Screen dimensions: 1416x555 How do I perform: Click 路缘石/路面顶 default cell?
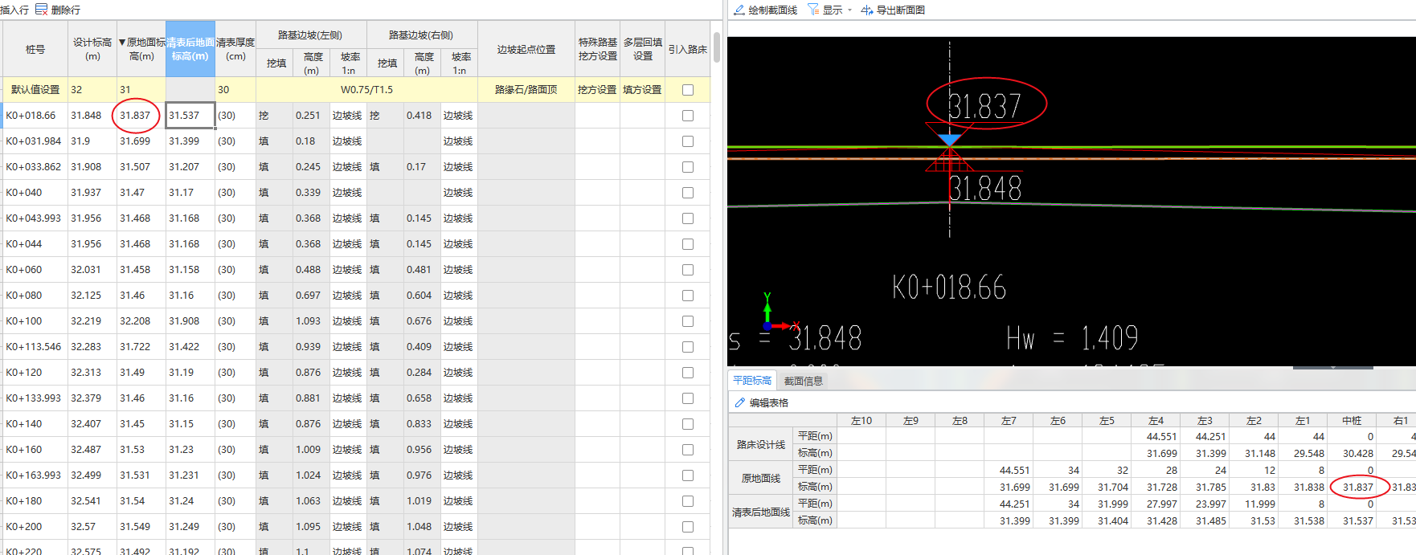pos(526,90)
